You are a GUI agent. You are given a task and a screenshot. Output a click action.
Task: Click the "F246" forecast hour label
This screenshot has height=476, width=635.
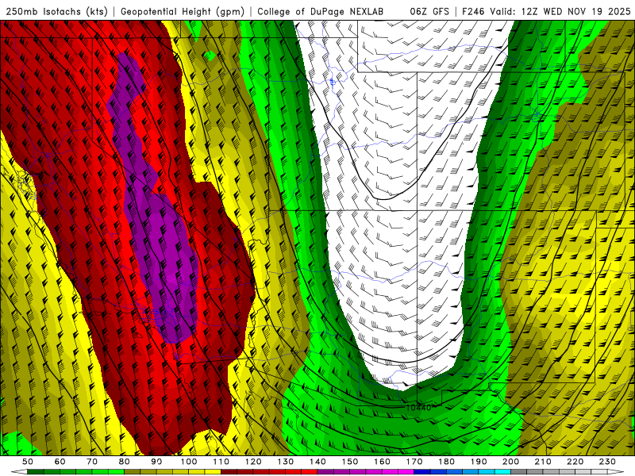473,12
